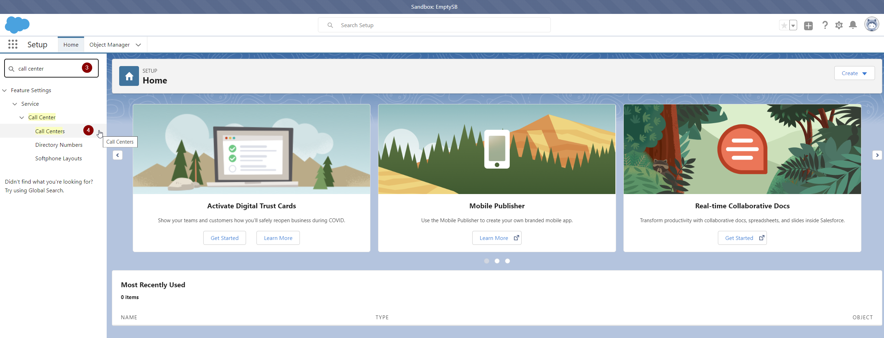Open the notifications bell
Image resolution: width=884 pixels, height=338 pixels.
point(853,25)
